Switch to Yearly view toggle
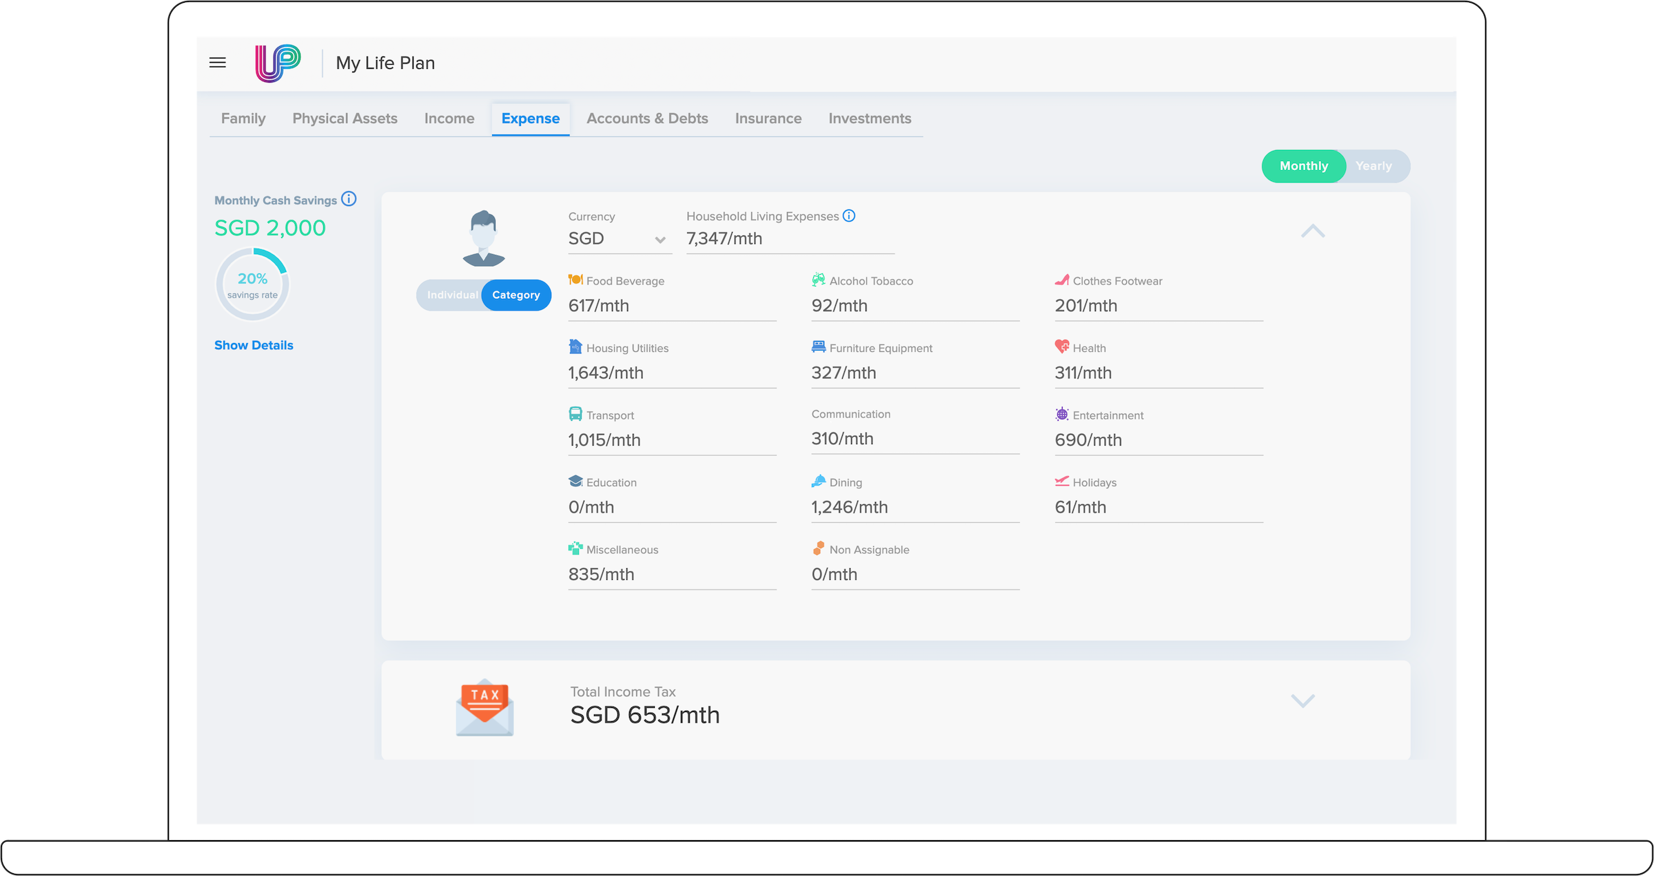The width and height of the screenshot is (1654, 876). click(1374, 166)
